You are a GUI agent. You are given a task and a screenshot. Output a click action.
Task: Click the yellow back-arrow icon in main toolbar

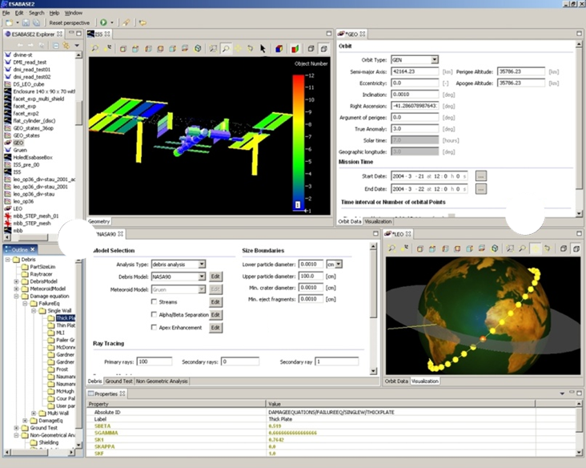[x=142, y=22]
